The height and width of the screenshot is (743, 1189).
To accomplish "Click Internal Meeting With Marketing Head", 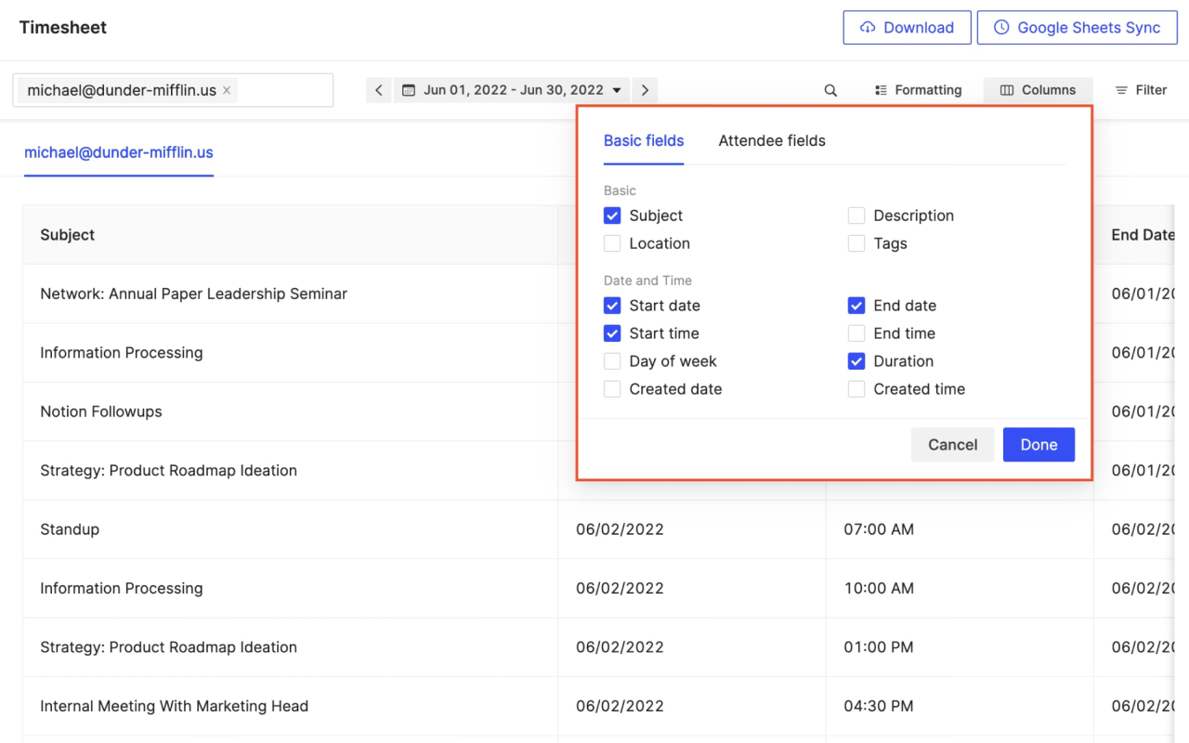I will [174, 706].
